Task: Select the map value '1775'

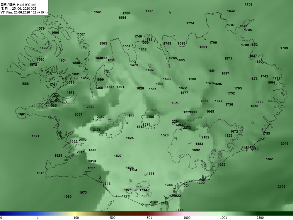Action: (x=149, y=11)
